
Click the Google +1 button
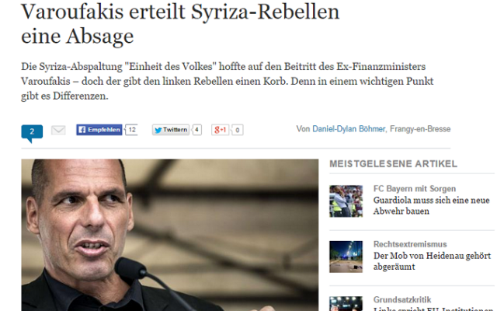220,130
